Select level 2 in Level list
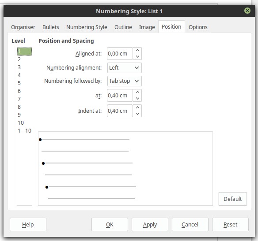This screenshot has height=241, width=258. click(24, 59)
